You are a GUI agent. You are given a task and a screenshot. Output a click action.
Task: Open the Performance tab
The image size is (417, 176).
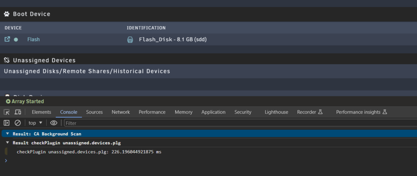(x=152, y=112)
